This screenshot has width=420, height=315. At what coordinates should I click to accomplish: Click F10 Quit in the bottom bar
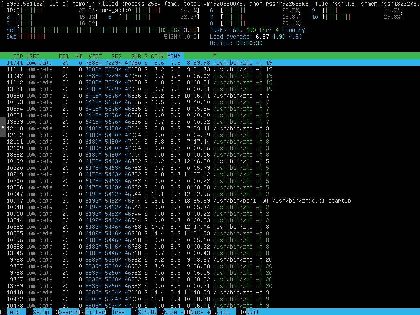[x=248, y=312]
